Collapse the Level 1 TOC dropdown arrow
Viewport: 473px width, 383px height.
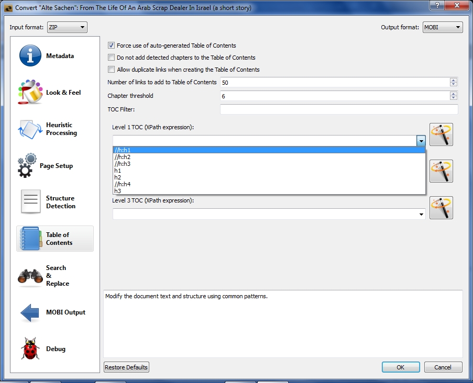tap(421, 140)
